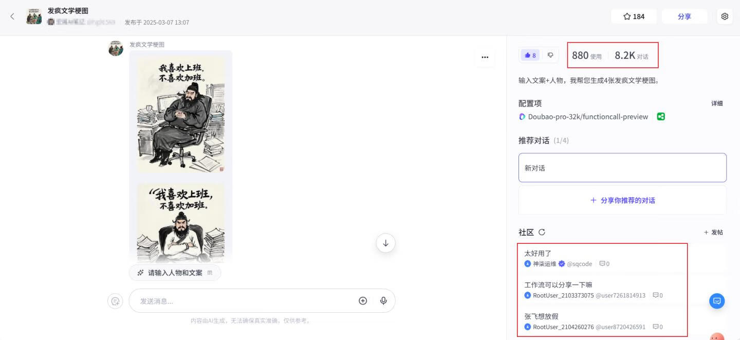Open community post 张飞想放假
The width and height of the screenshot is (740, 340).
(541, 316)
